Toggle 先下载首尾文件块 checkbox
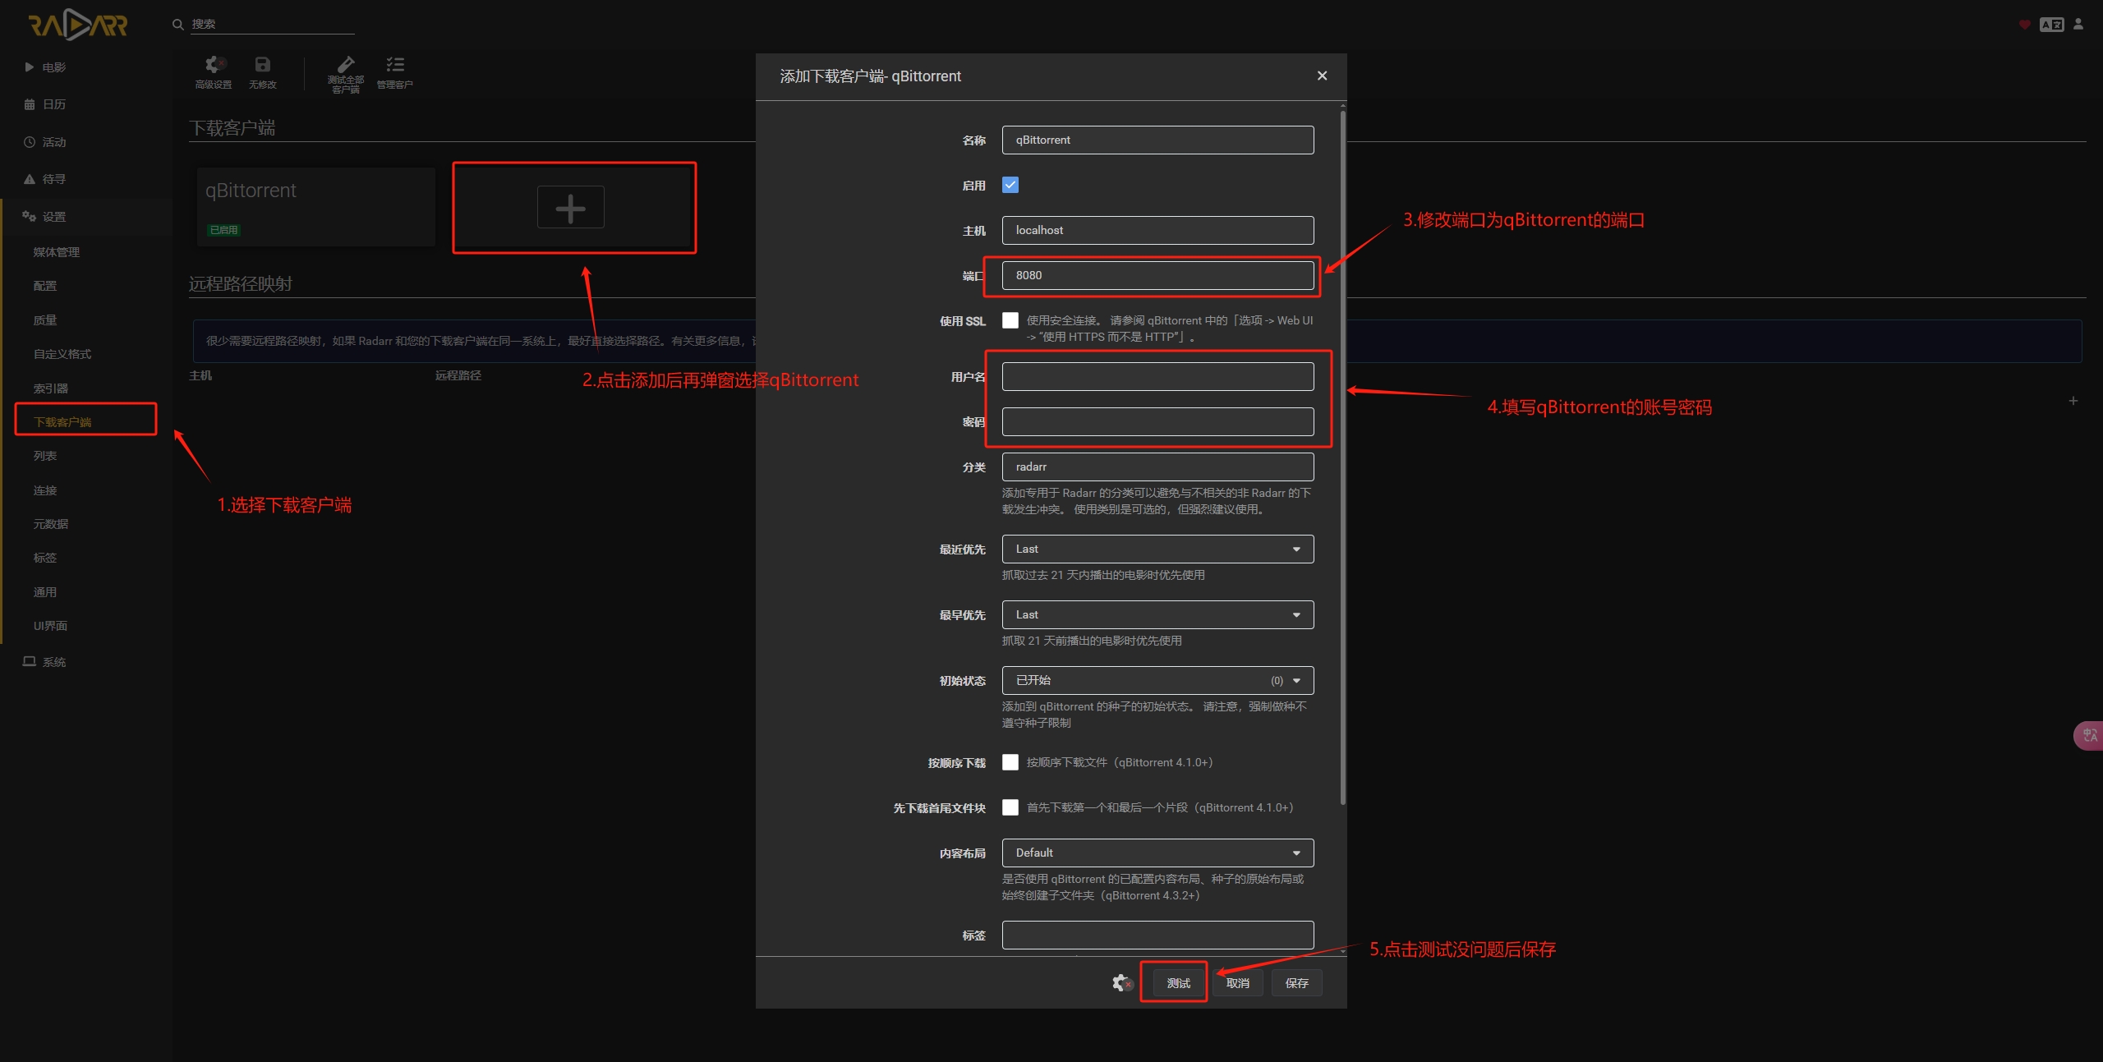The width and height of the screenshot is (2103, 1062). pyautogui.click(x=1010, y=807)
